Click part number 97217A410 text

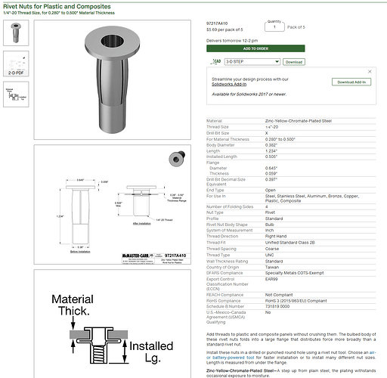pyautogui.click(x=217, y=23)
